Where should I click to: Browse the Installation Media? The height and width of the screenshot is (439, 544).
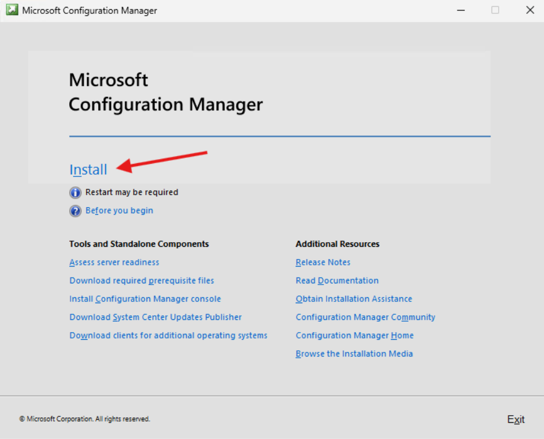point(354,353)
